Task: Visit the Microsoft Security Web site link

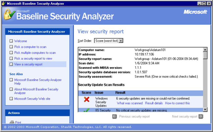Action: pos(32,99)
